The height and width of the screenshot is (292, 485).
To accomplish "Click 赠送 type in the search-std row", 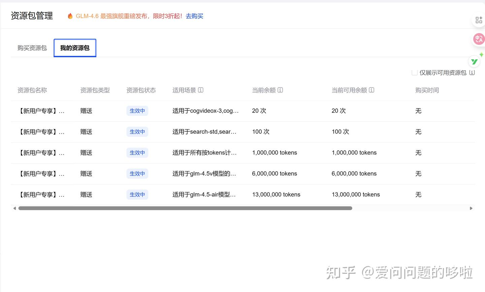I will point(86,132).
